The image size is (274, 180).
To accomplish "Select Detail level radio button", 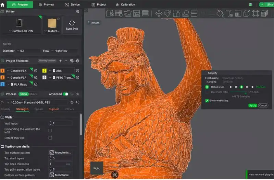I will [x=207, y=87].
